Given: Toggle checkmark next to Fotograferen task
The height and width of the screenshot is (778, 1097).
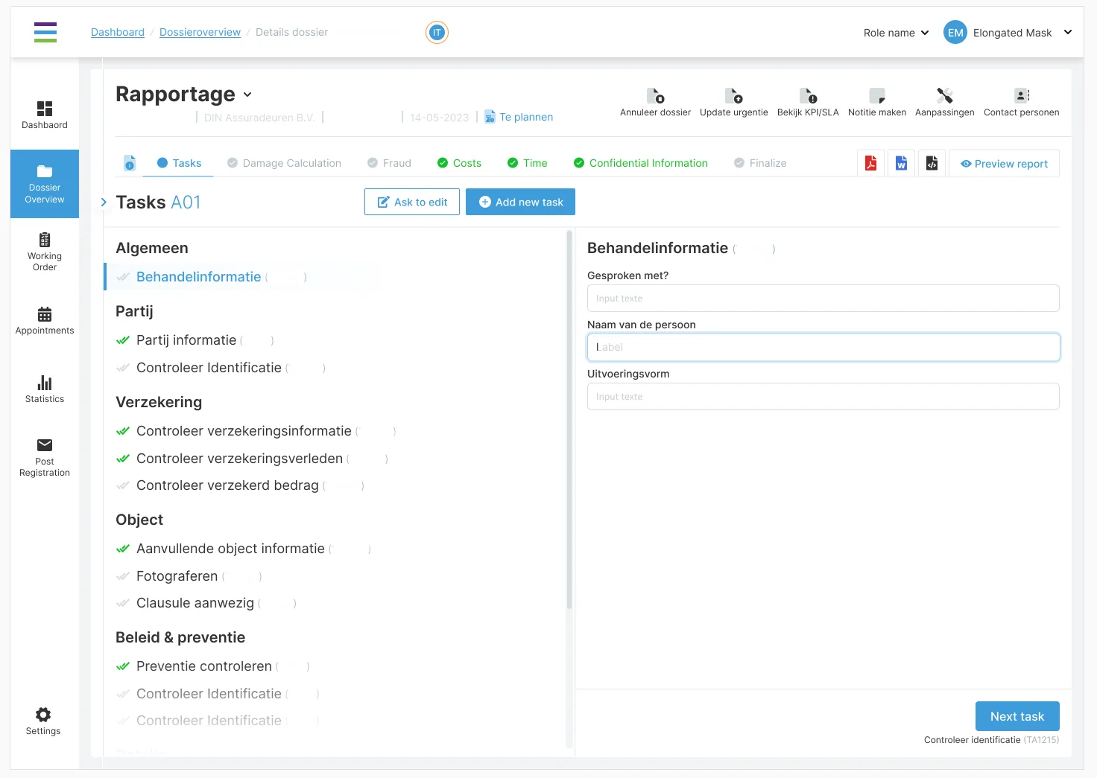Looking at the screenshot, I should (x=123, y=576).
